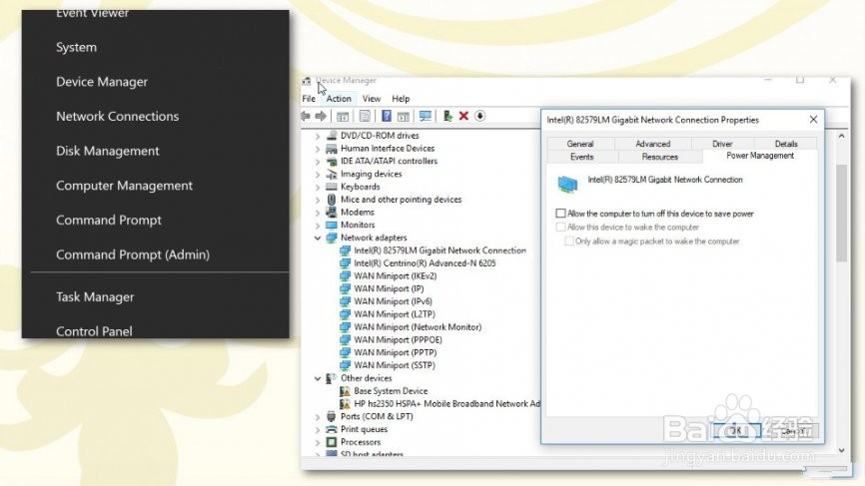Image resolution: width=865 pixels, height=486 pixels.
Task: Click the Imaging devices icon
Action: tap(332, 174)
